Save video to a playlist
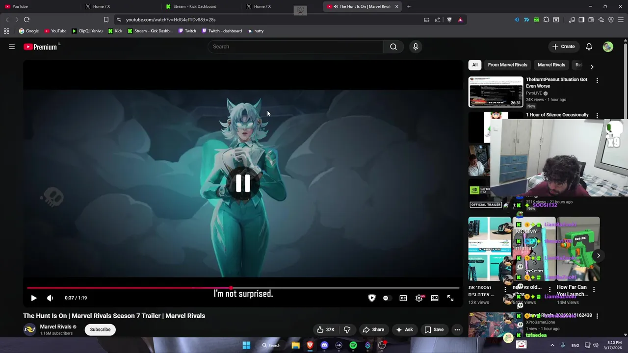 [x=434, y=329]
